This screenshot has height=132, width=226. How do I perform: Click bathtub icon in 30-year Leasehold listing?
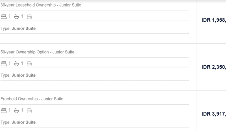[16, 17]
